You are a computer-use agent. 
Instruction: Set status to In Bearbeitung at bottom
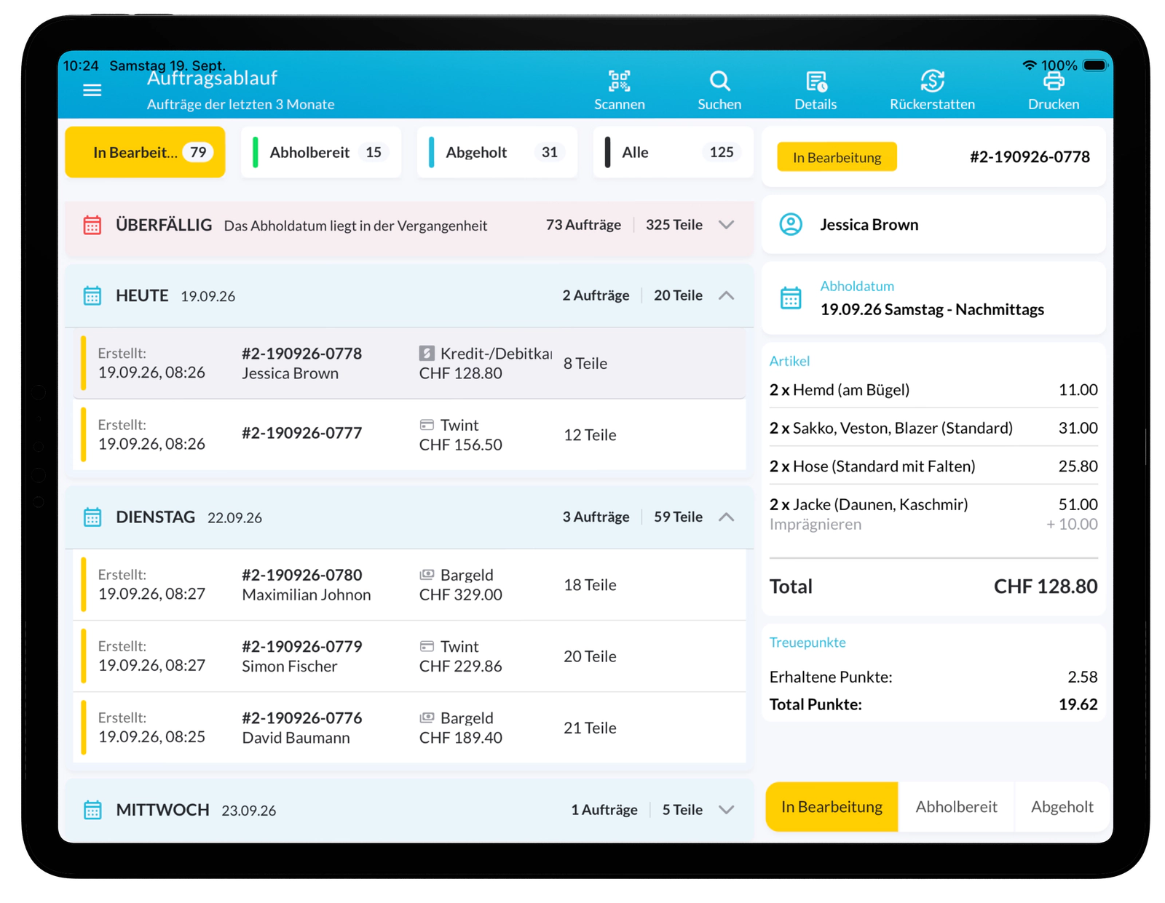click(832, 807)
